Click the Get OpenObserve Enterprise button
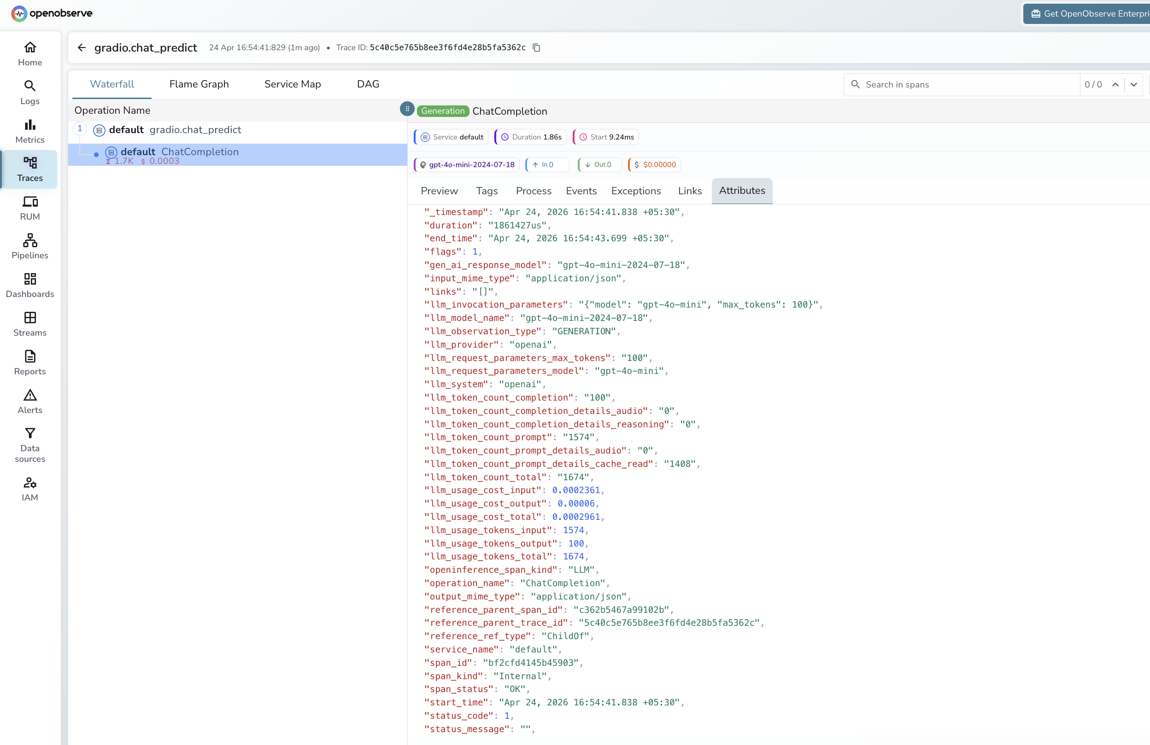This screenshot has height=745, width=1150. tap(1086, 13)
